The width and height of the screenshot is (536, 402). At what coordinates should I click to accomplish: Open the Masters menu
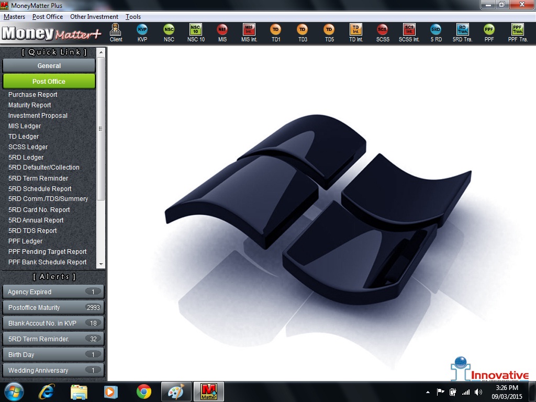14,17
